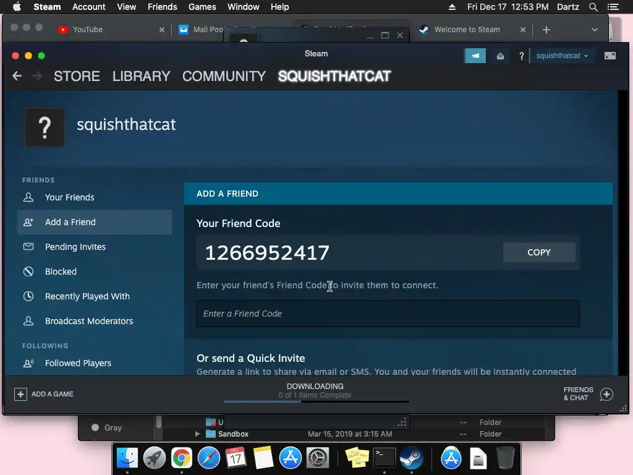633x475 pixels.
Task: Copy your friend code with COPY button
Action: click(539, 252)
